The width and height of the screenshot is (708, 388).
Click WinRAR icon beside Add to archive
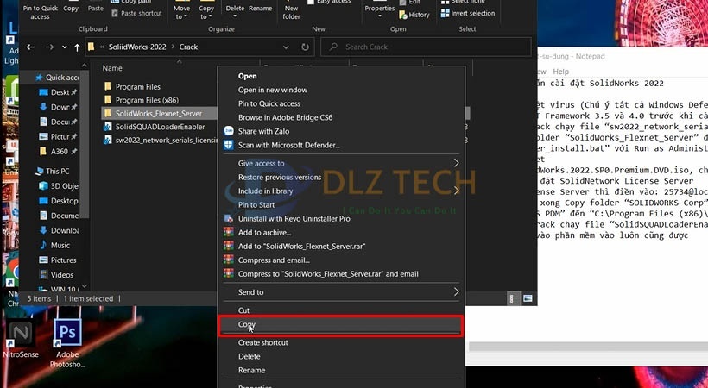[x=229, y=232]
